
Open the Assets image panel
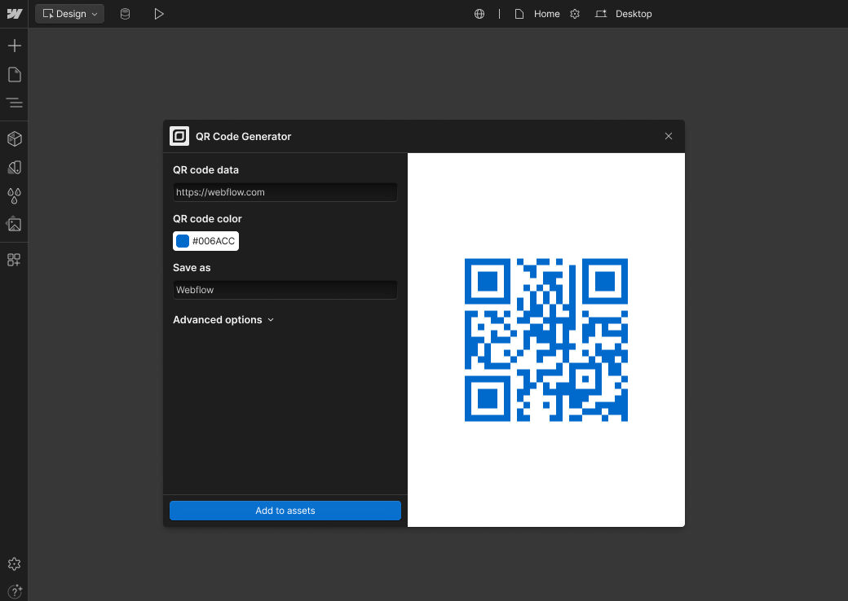[15, 224]
